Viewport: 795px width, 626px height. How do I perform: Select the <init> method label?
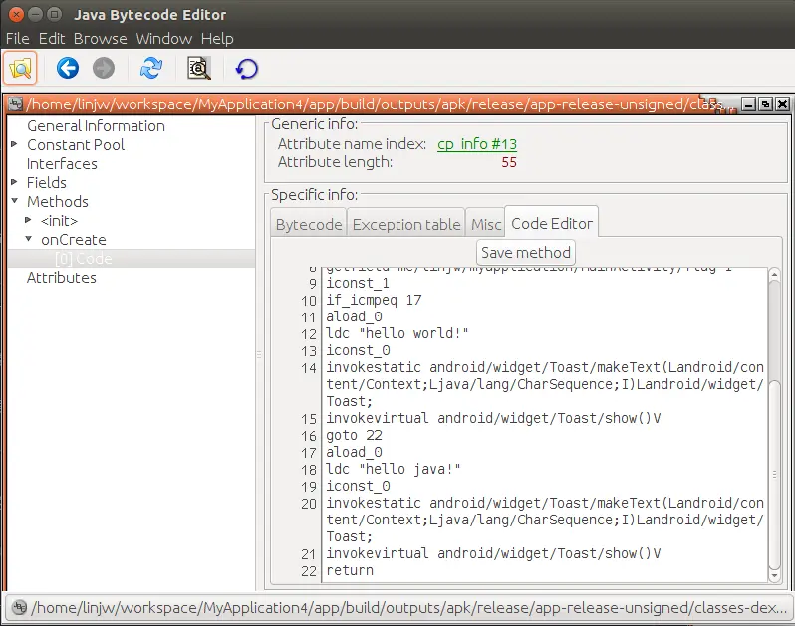pos(59,220)
